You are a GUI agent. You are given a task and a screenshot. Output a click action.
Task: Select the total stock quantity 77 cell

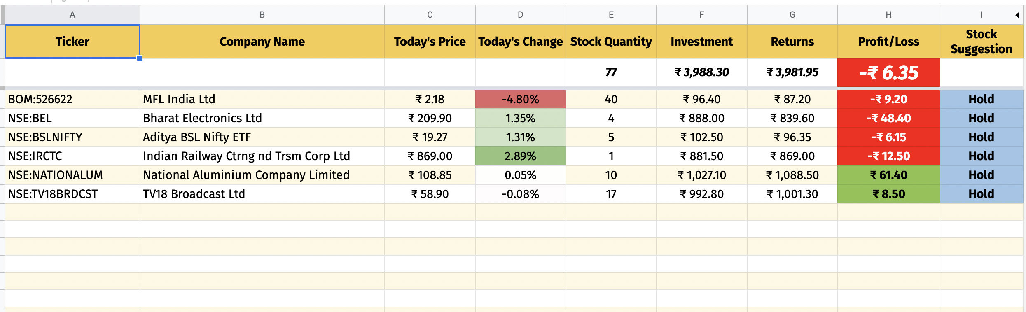click(x=611, y=72)
